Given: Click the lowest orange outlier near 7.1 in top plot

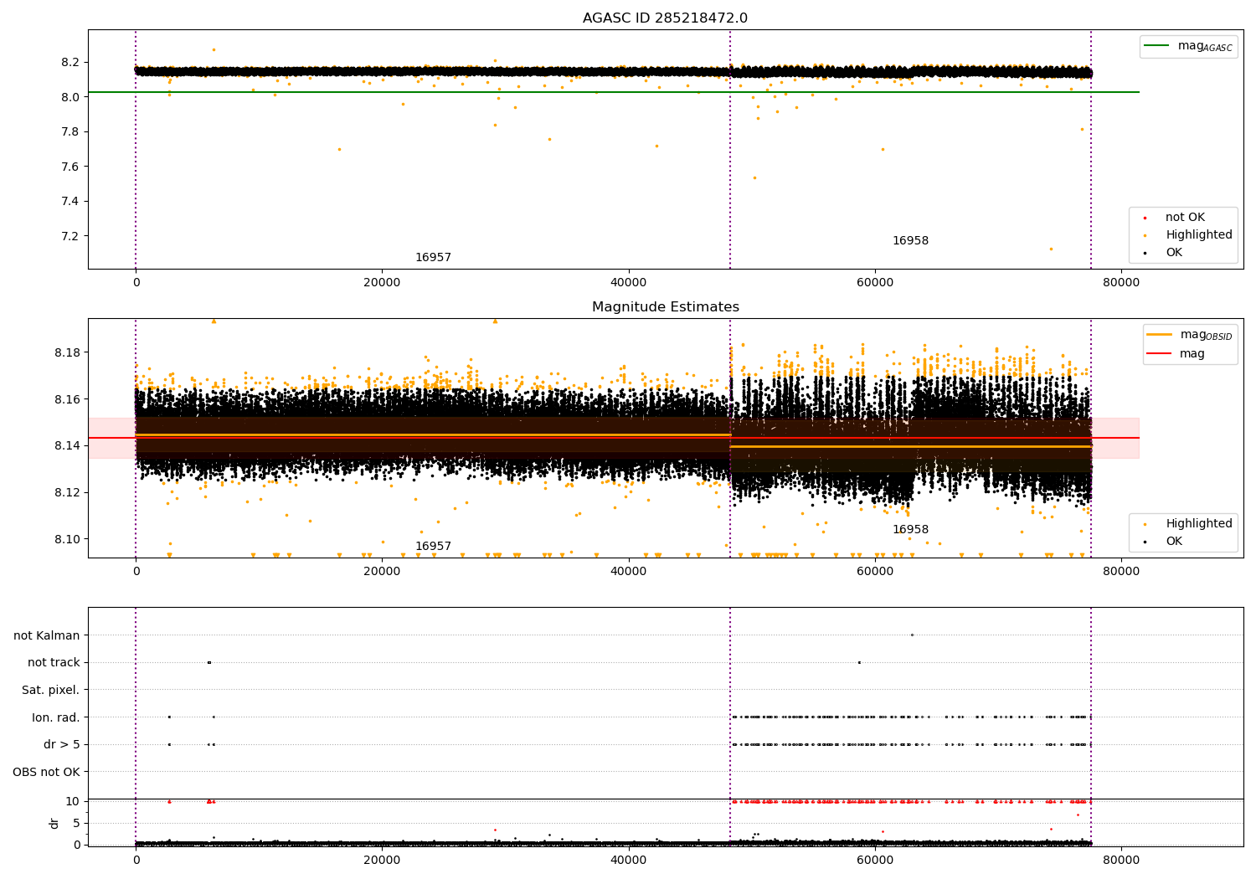Looking at the screenshot, I should point(1051,249).
